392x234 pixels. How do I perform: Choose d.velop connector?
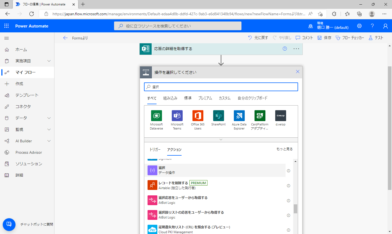coord(281,118)
